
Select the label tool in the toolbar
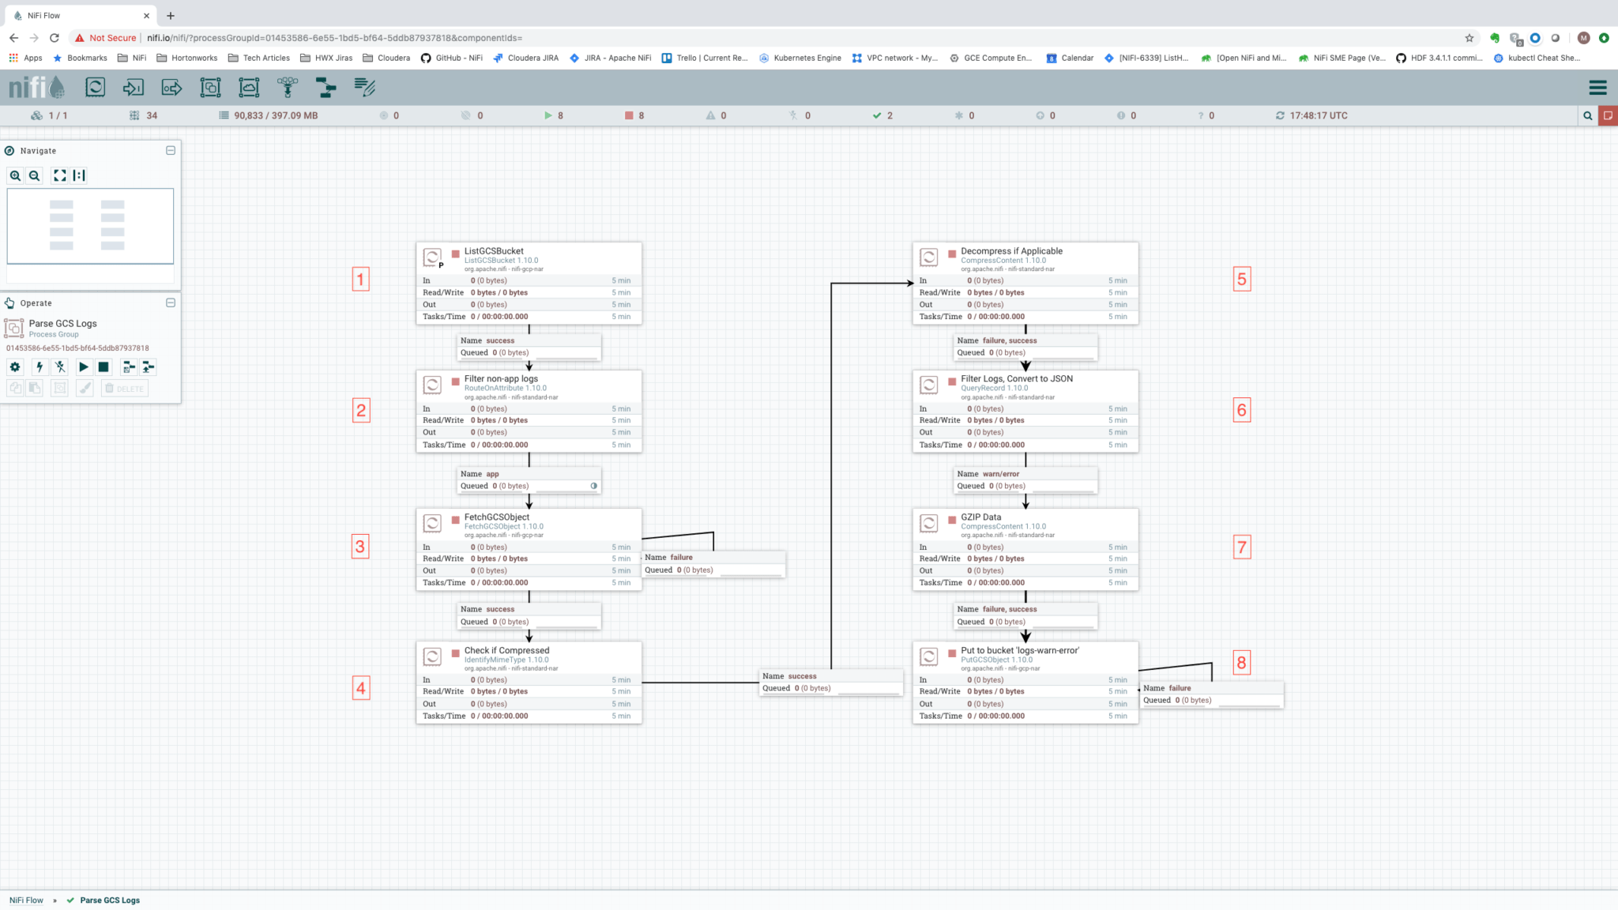pos(364,88)
